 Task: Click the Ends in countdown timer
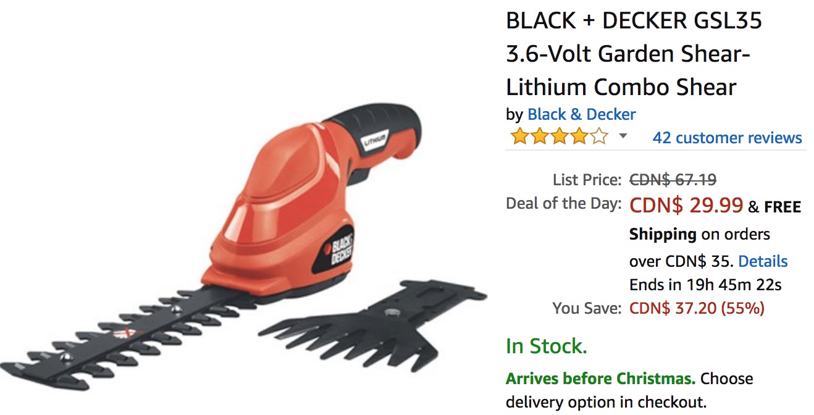tap(705, 285)
